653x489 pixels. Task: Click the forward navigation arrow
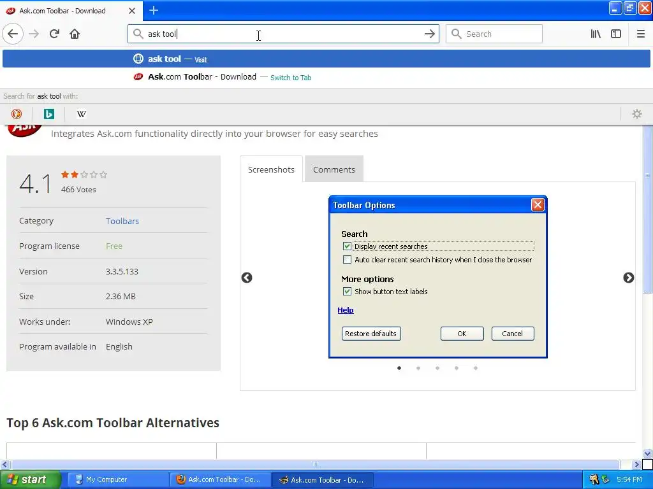pyautogui.click(x=34, y=34)
